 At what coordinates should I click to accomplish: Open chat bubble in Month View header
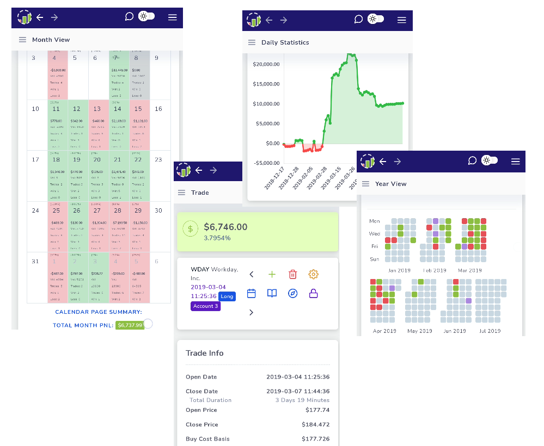(129, 17)
